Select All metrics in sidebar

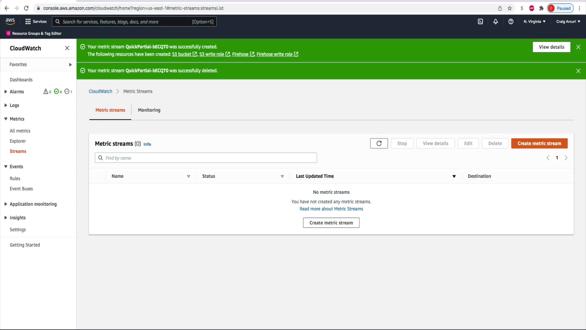tap(20, 131)
